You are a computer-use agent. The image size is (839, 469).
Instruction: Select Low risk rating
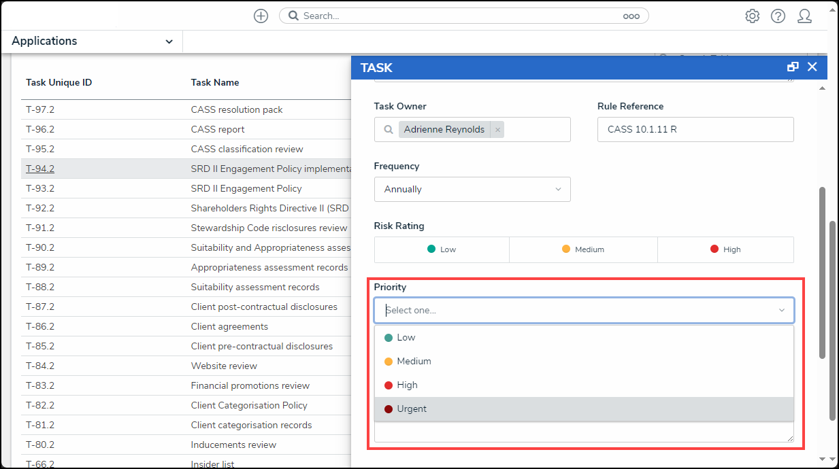(x=442, y=249)
